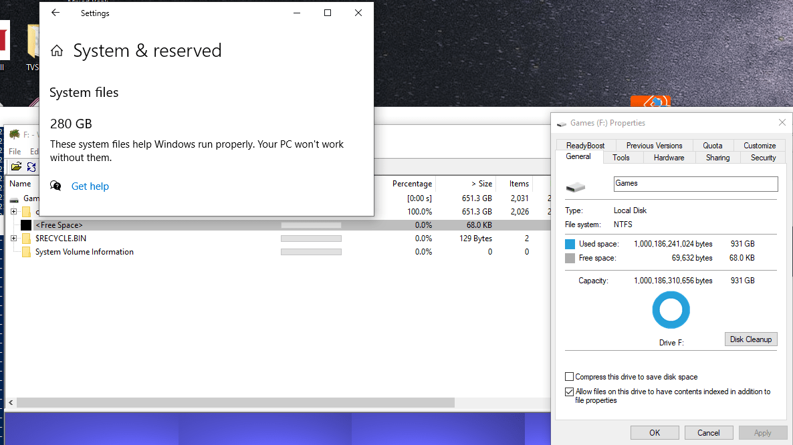The height and width of the screenshot is (445, 793).
Task: Click the Open folder icon in WinDirStat toolbar
Action: point(17,167)
